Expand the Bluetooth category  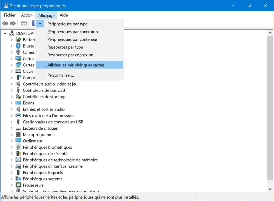(x=12, y=46)
